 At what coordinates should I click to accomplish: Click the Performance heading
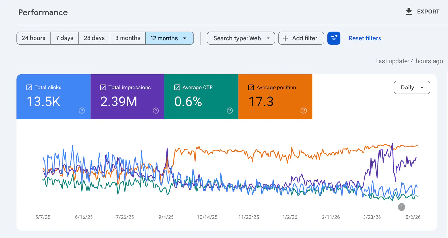tap(43, 12)
